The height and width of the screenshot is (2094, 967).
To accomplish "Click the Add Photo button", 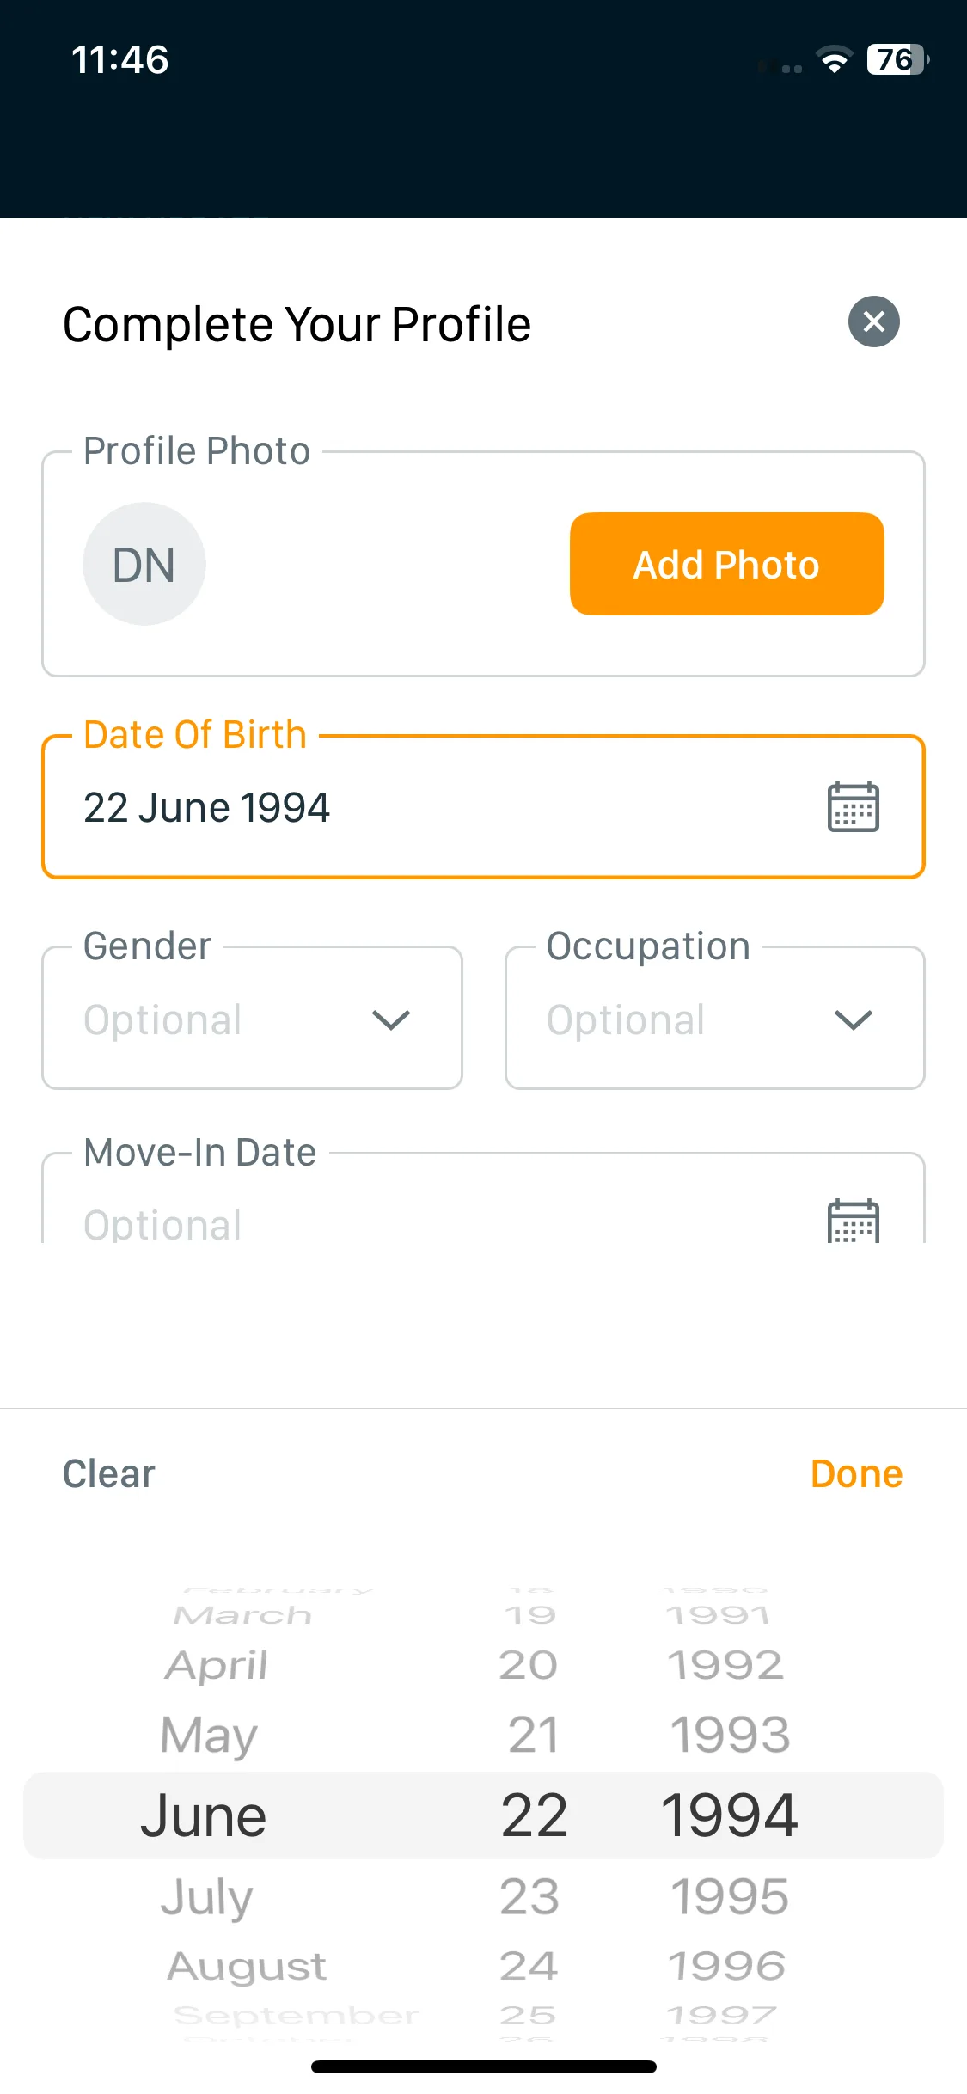I will tap(726, 564).
